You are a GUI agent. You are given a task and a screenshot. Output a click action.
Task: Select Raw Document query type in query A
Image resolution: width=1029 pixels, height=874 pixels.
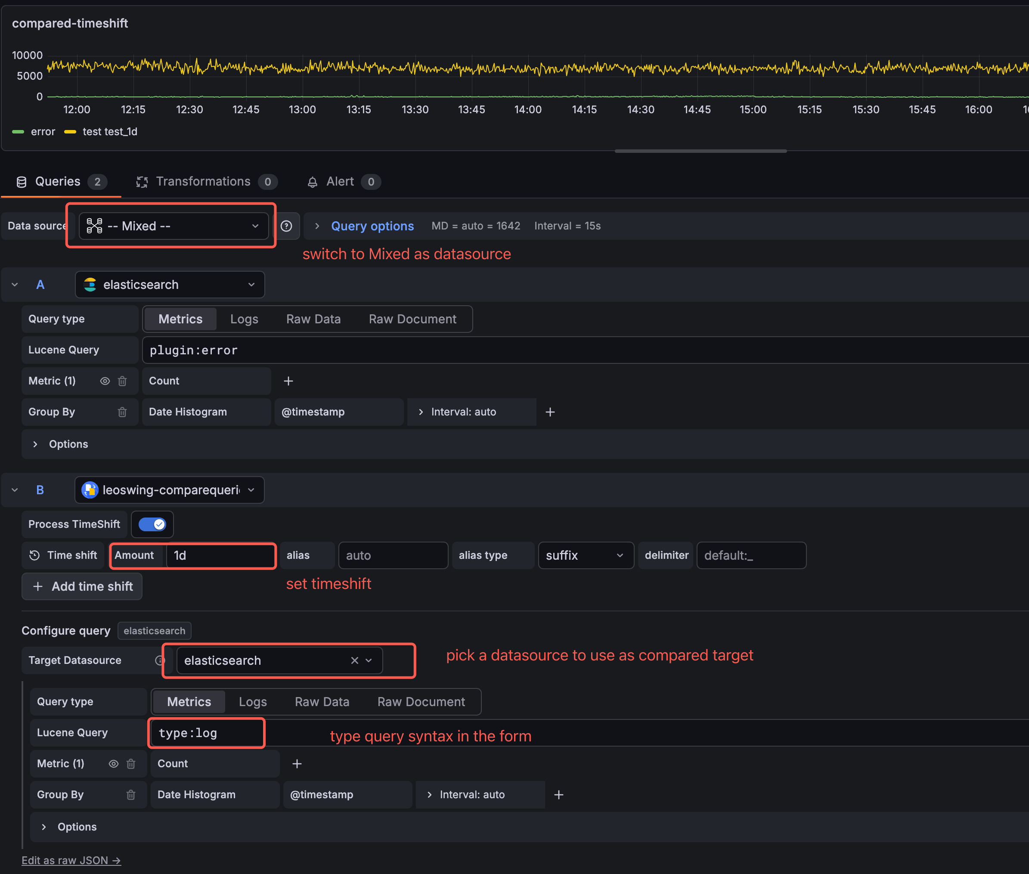[413, 319]
